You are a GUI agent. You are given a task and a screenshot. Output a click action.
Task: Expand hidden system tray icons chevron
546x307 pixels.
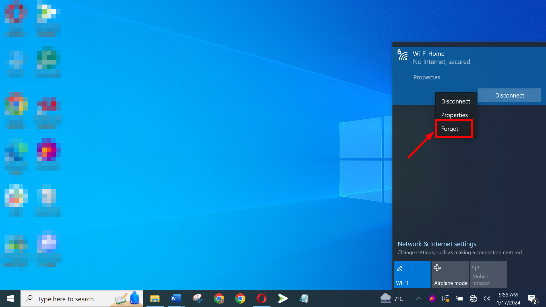[418, 298]
